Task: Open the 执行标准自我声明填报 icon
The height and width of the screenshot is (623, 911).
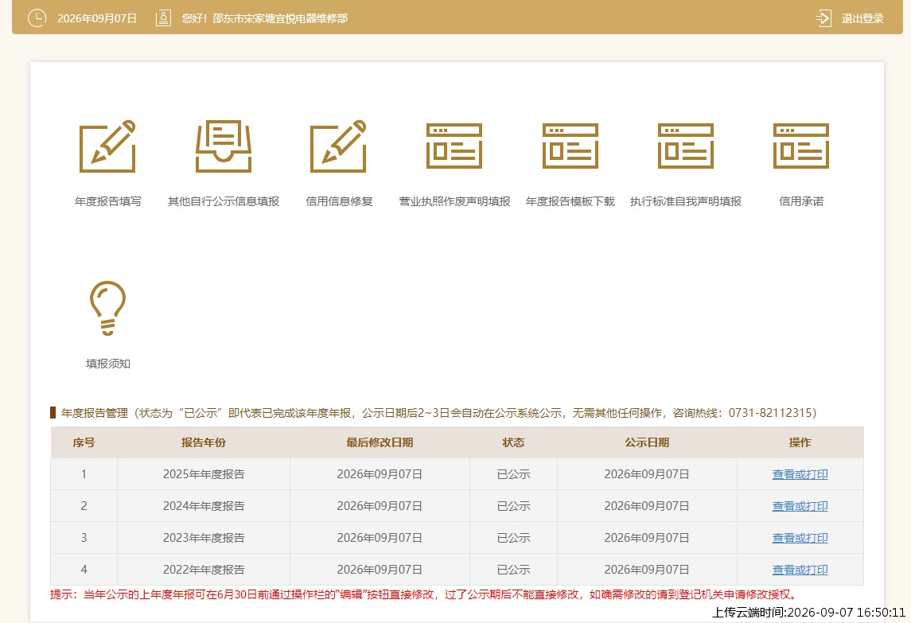Action: pyautogui.click(x=686, y=146)
